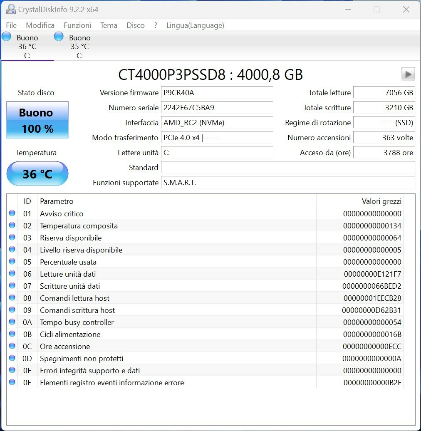Select the raw value 00000000E121F7
The height and width of the screenshot is (431, 421).
(x=372, y=274)
